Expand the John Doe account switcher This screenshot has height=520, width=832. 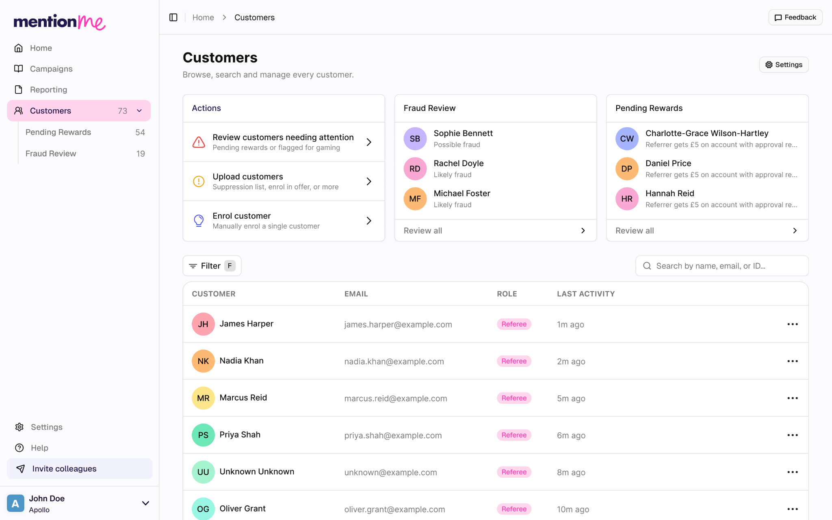coord(145,503)
